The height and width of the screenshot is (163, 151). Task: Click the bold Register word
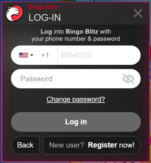pyautogui.click(x=103, y=145)
